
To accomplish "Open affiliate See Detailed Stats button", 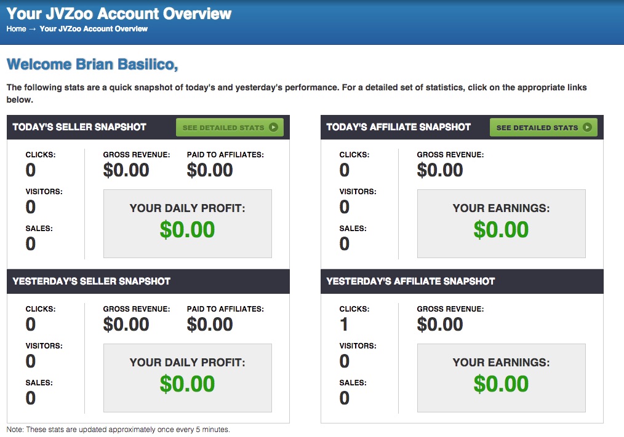I will 543,127.
